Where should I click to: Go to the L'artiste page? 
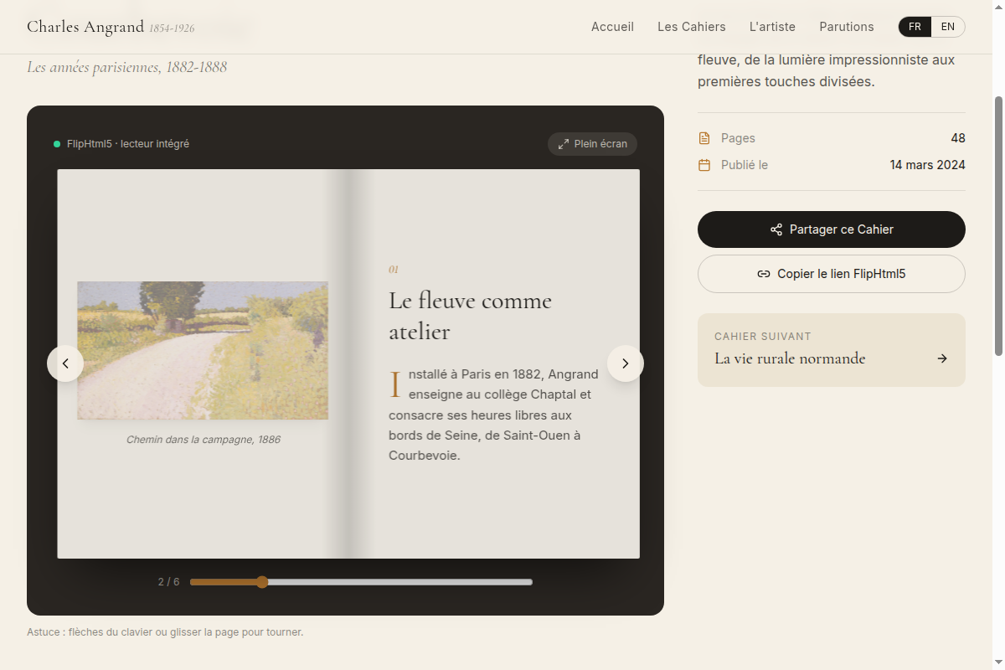[x=772, y=27]
